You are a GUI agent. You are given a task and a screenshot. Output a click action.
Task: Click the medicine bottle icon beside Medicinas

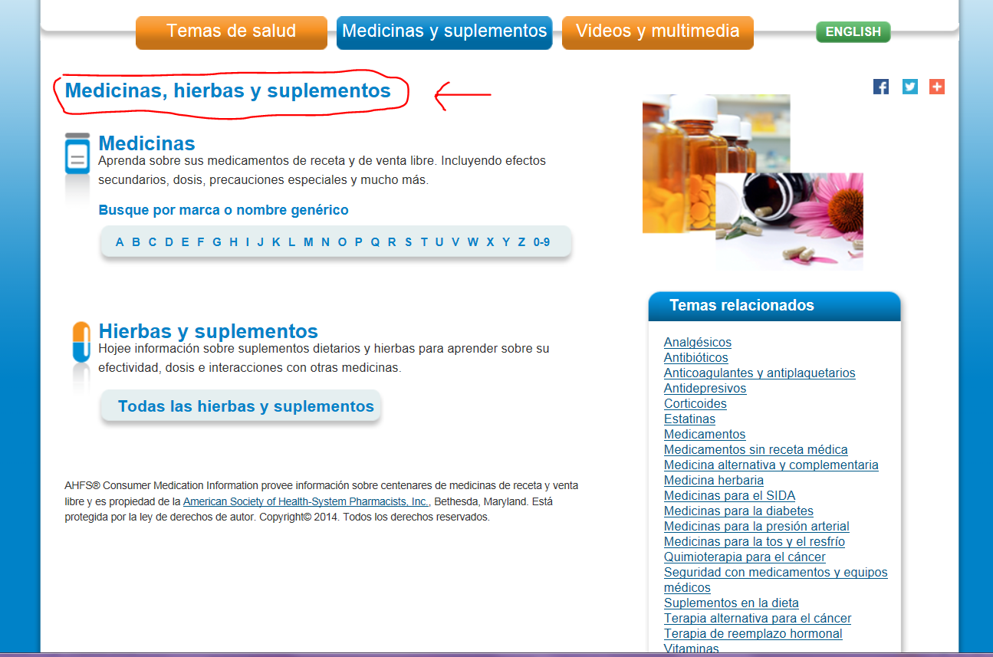(x=76, y=153)
